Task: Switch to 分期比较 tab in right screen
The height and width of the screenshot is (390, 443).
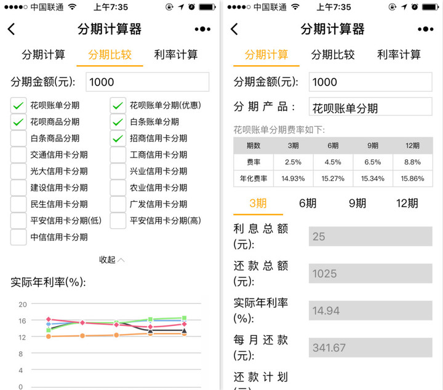Action: [333, 55]
